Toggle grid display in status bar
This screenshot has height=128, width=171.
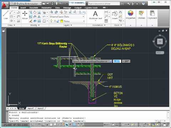pos(39,125)
